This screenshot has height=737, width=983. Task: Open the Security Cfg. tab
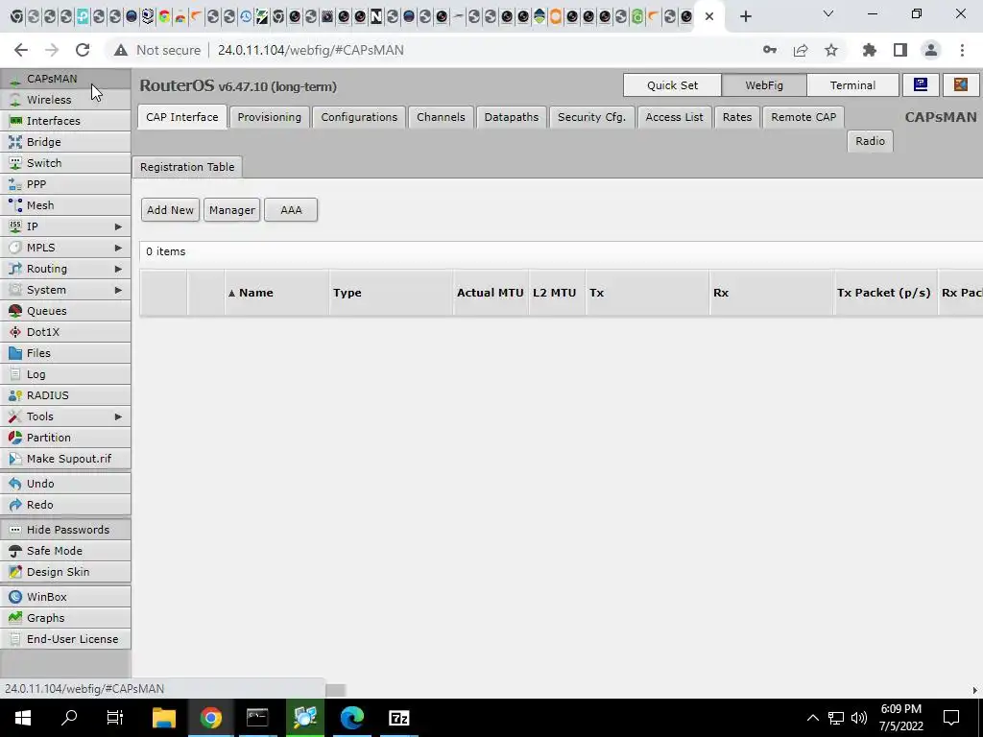(591, 117)
